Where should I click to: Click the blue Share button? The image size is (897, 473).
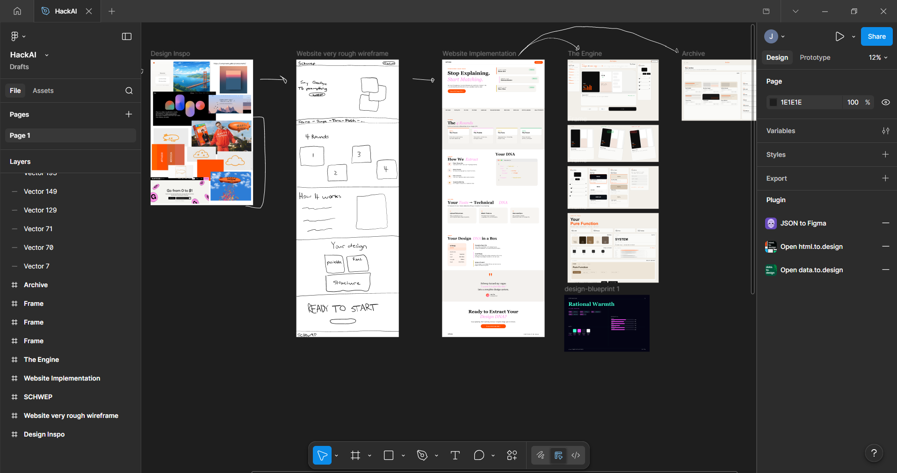876,36
